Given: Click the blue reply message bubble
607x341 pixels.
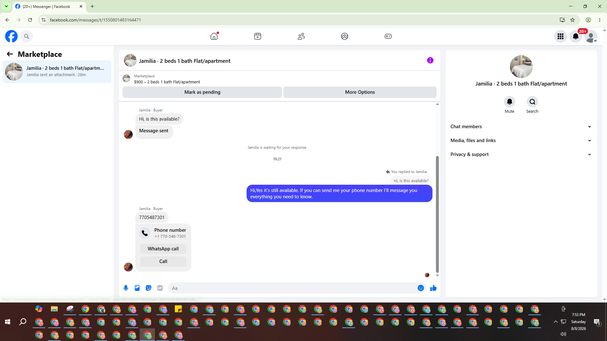Looking at the screenshot, I should [x=340, y=194].
